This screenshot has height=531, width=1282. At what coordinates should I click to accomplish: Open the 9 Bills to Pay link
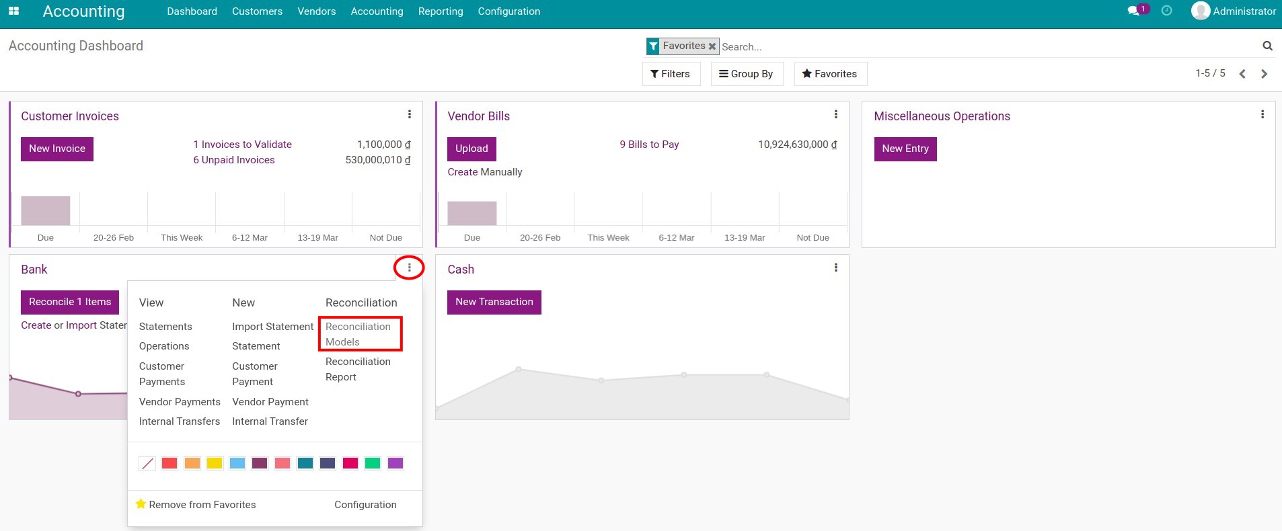[649, 145]
